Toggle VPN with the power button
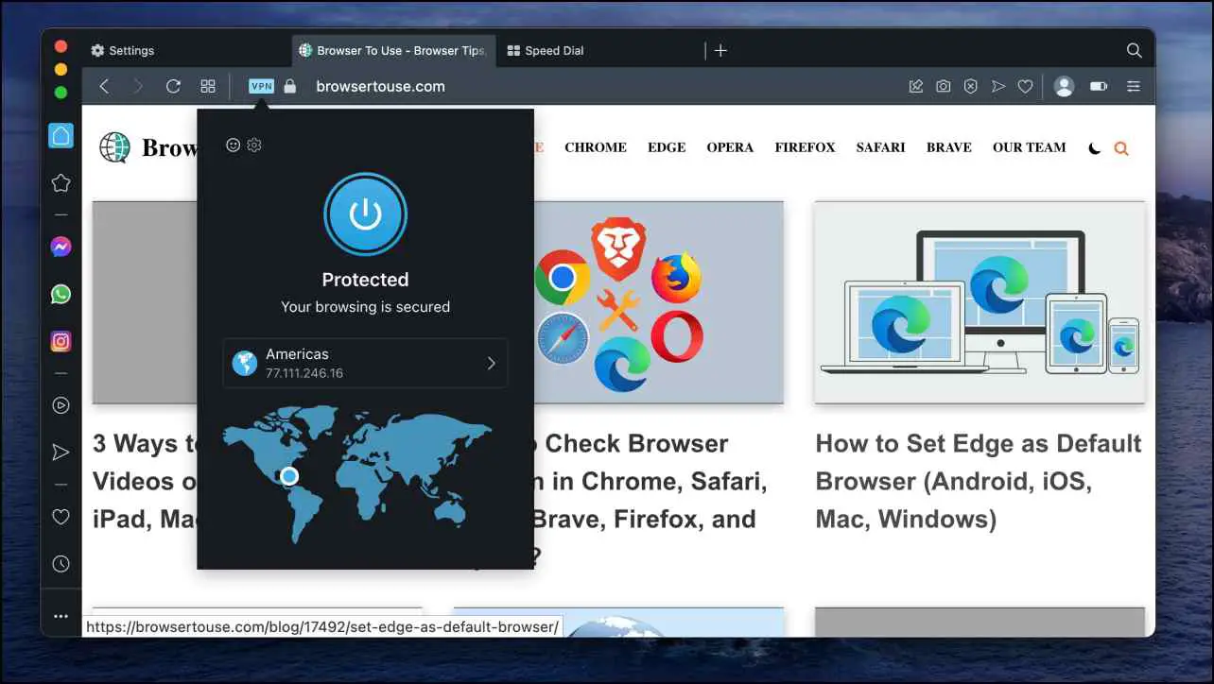1214x684 pixels. tap(365, 215)
